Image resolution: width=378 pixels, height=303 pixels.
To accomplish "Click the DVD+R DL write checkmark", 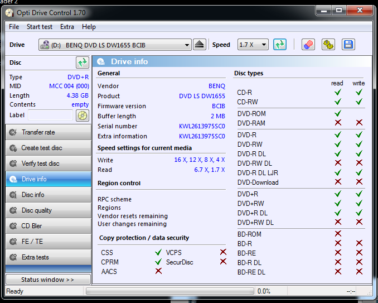I will 359,213.
